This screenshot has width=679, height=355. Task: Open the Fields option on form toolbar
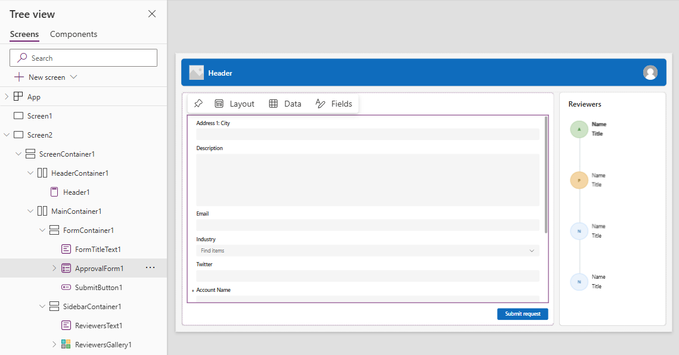[x=334, y=104]
